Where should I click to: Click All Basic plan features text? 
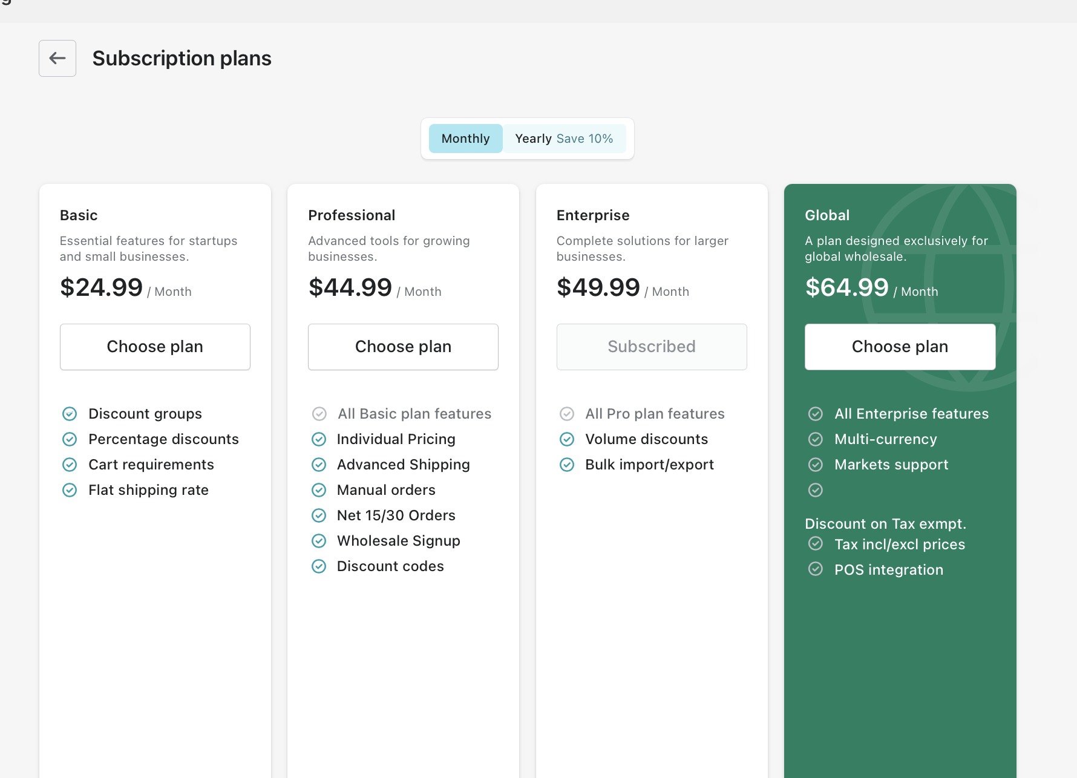pos(414,414)
